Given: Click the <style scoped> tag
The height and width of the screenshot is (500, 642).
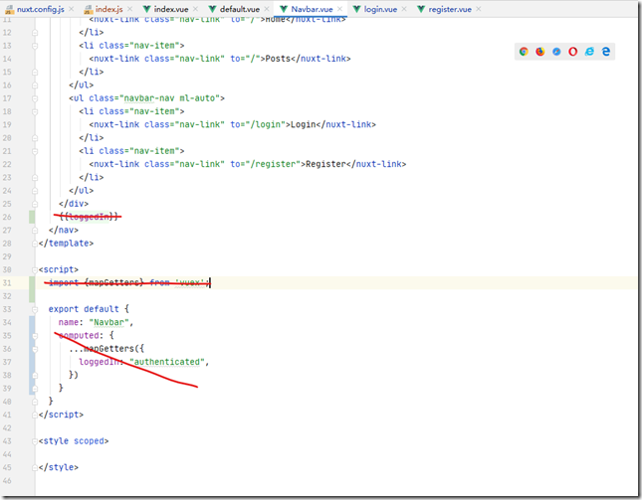Looking at the screenshot, I should pos(74,441).
